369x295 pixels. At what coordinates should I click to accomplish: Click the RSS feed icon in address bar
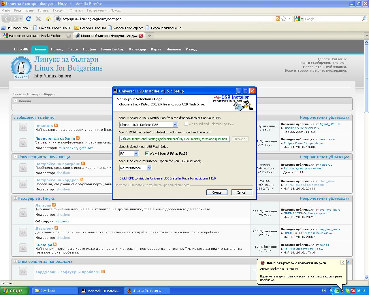click(x=278, y=19)
